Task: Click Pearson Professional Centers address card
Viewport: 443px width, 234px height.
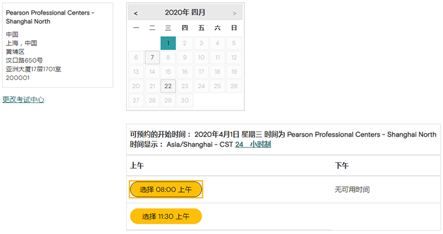Action: pos(57,45)
